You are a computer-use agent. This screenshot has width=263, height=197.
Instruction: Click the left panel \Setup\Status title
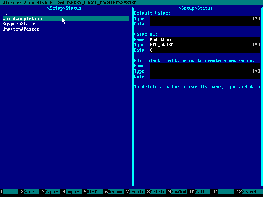click(64, 8)
